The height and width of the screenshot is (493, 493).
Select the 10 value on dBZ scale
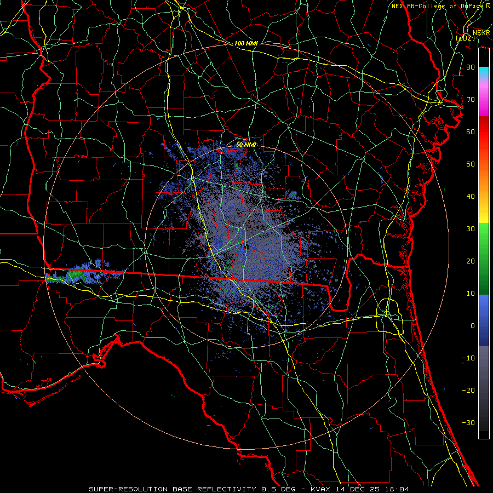tap(471, 294)
